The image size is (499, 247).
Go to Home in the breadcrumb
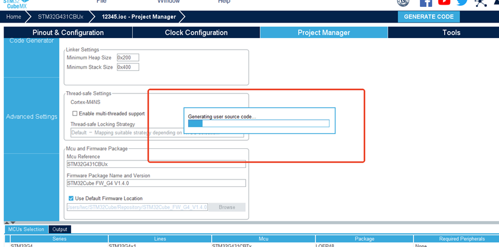point(14,17)
